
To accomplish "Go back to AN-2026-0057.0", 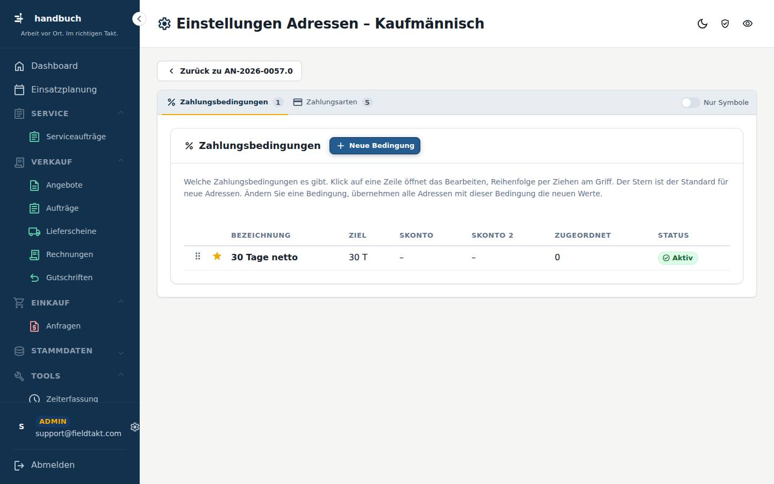I will [230, 71].
